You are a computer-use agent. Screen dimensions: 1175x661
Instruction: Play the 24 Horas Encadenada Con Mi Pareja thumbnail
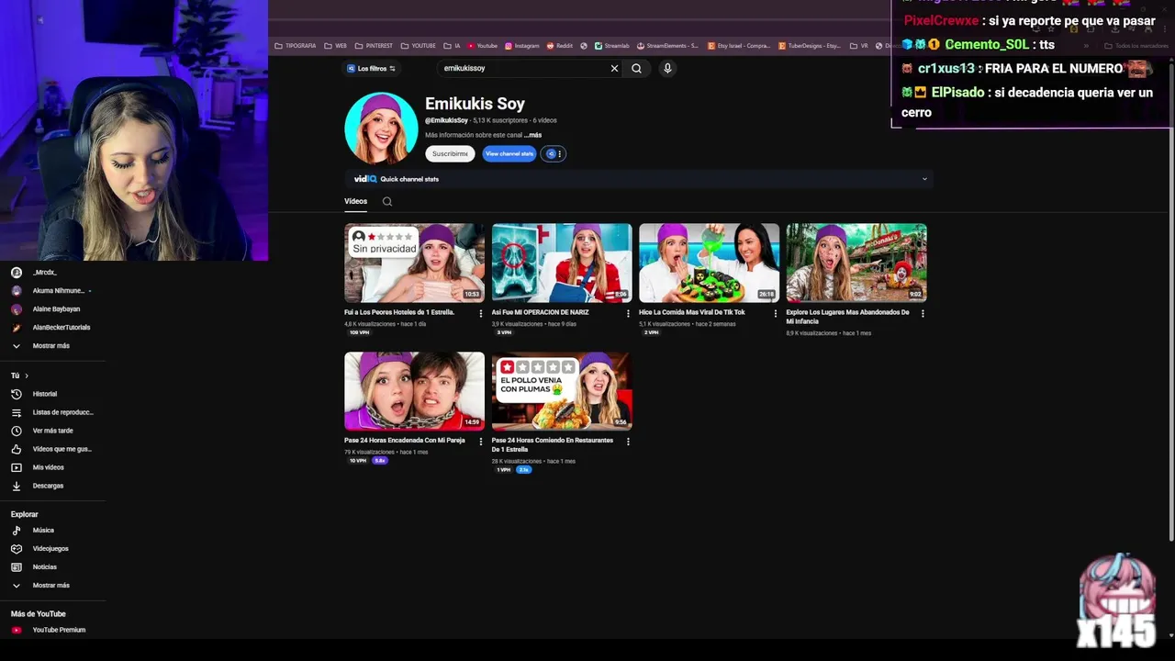(x=414, y=391)
